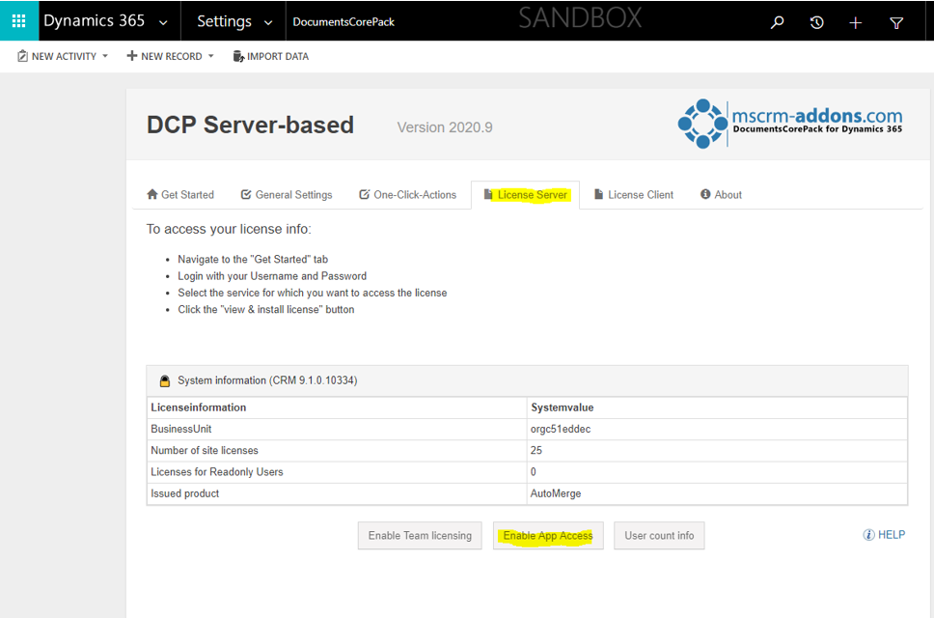Open recent items history icon
The image size is (934, 618).
tap(816, 22)
